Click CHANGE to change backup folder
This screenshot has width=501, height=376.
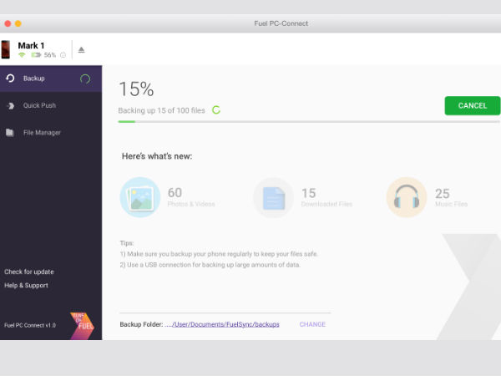[x=312, y=324]
